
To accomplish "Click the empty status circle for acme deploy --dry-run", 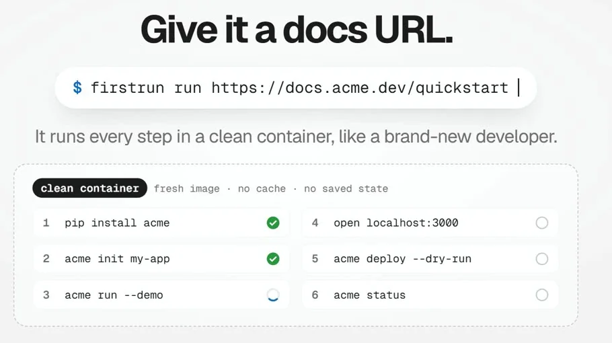I will [x=542, y=259].
